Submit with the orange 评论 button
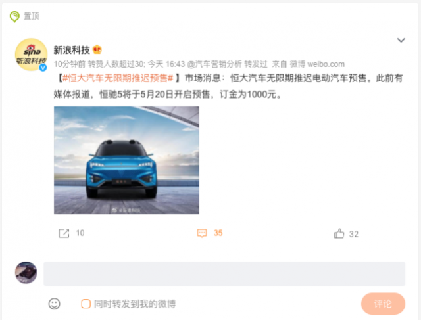Screen dimensions: 421x320 click(383, 304)
